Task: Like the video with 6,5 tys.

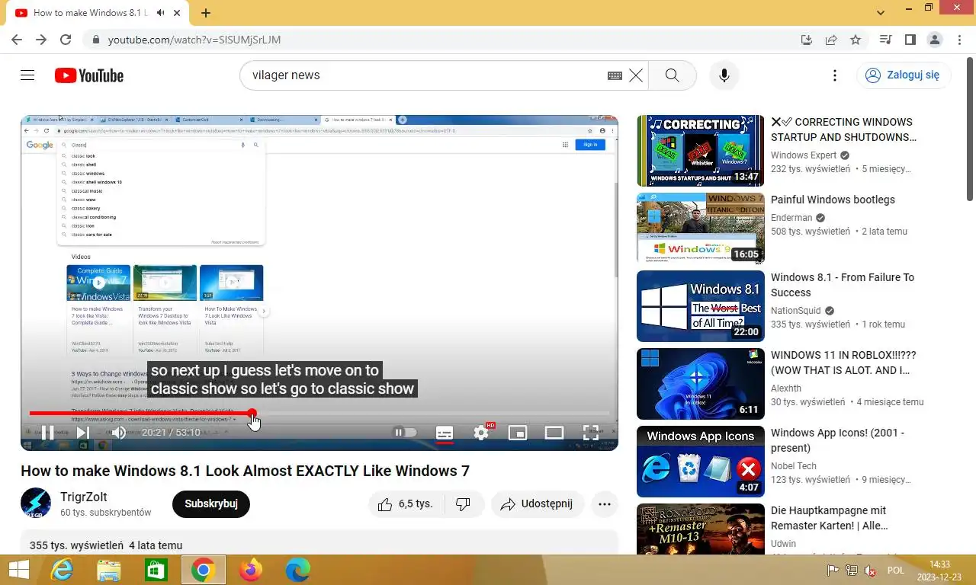Action: click(x=405, y=504)
